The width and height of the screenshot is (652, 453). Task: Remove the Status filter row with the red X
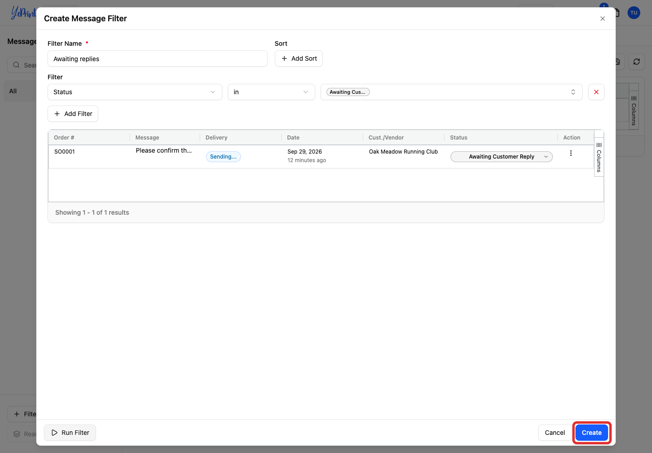click(x=596, y=92)
